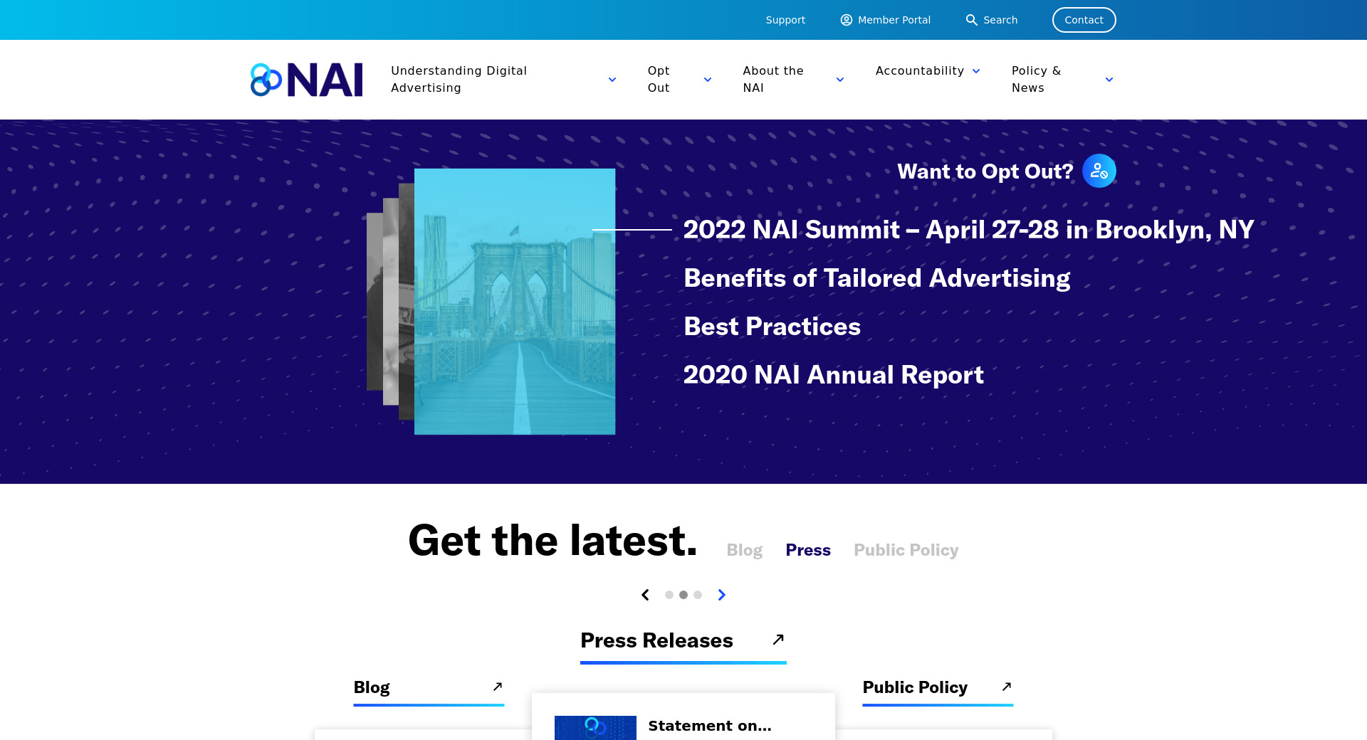Click the Search link text

[1000, 20]
